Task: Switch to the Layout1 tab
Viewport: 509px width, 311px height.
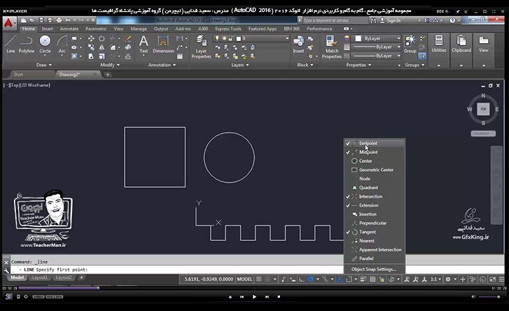Action: [39, 277]
